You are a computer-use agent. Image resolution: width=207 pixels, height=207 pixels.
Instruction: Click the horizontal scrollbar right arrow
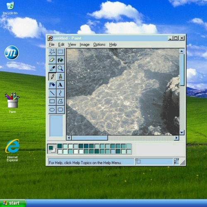(x=176, y=138)
